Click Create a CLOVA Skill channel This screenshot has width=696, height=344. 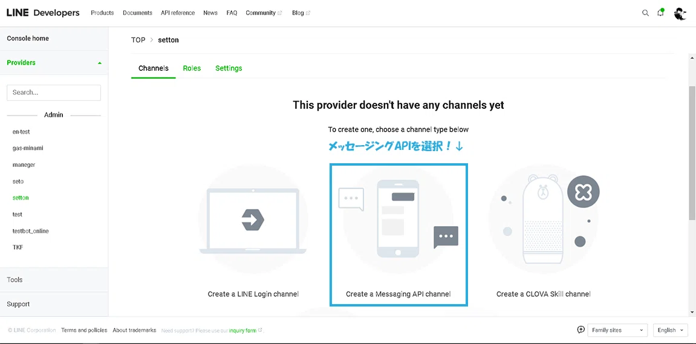543,294
